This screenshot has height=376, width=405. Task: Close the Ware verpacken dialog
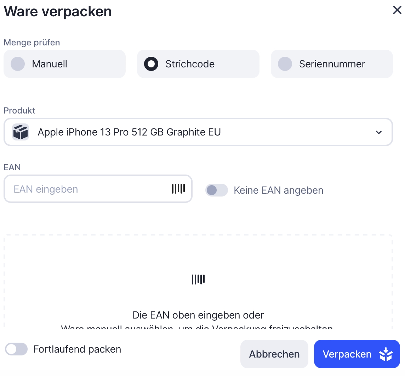tap(397, 10)
